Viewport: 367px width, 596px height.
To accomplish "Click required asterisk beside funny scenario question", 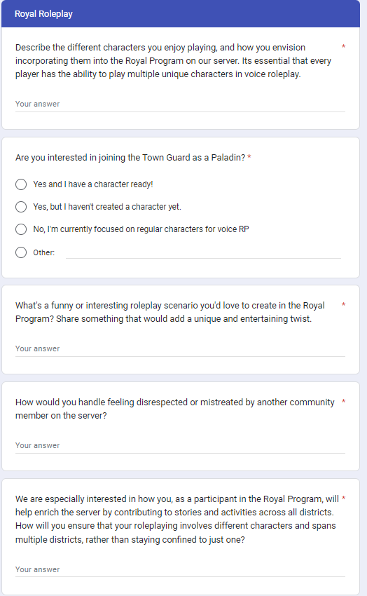I will 343,305.
